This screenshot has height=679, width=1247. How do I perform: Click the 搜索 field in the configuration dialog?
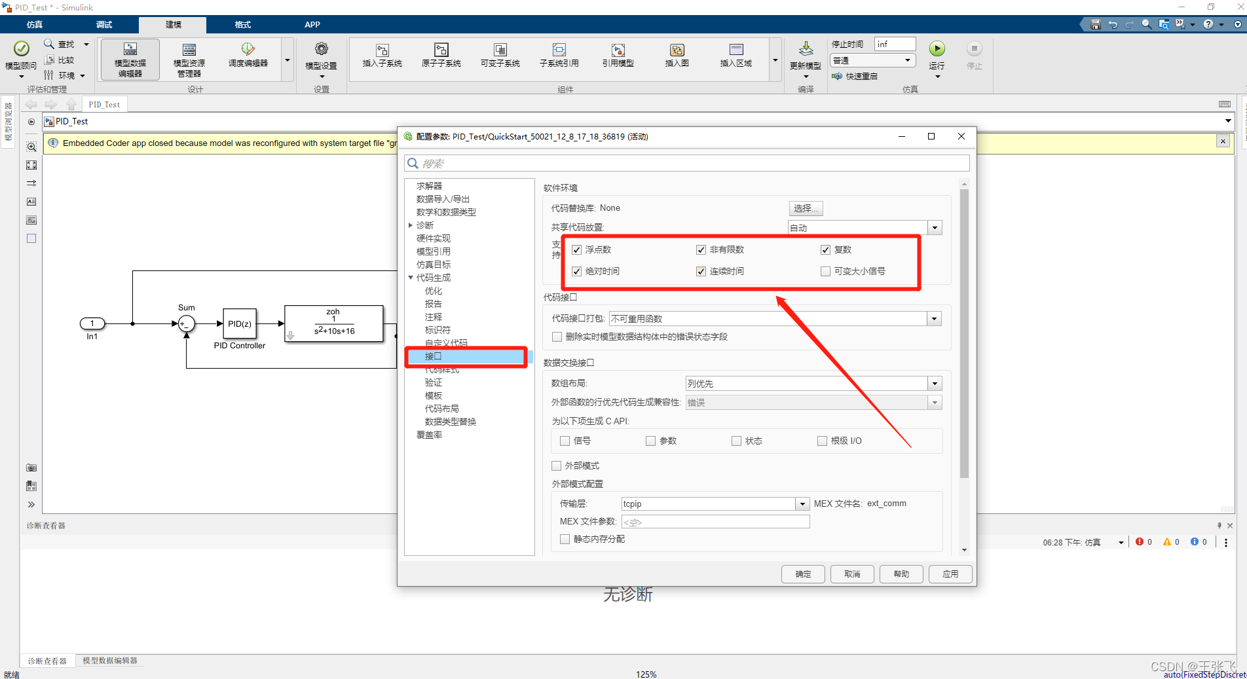coord(687,164)
